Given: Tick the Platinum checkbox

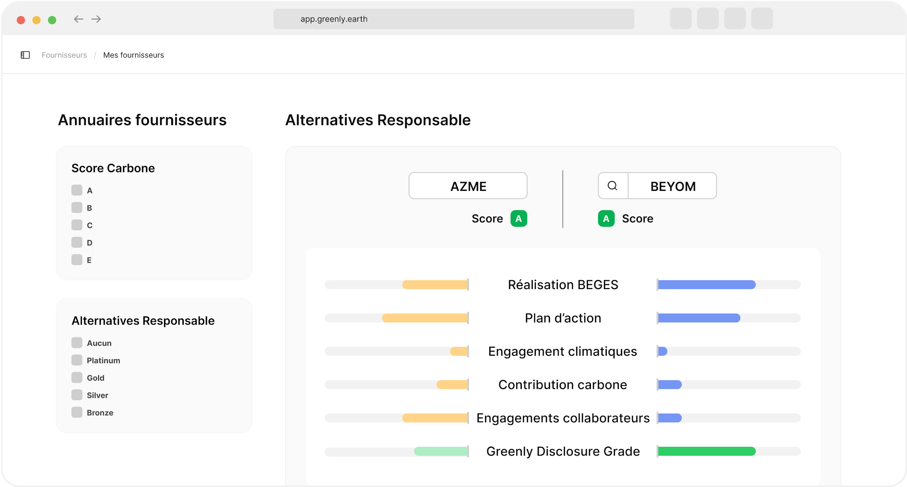Looking at the screenshot, I should click(x=77, y=360).
